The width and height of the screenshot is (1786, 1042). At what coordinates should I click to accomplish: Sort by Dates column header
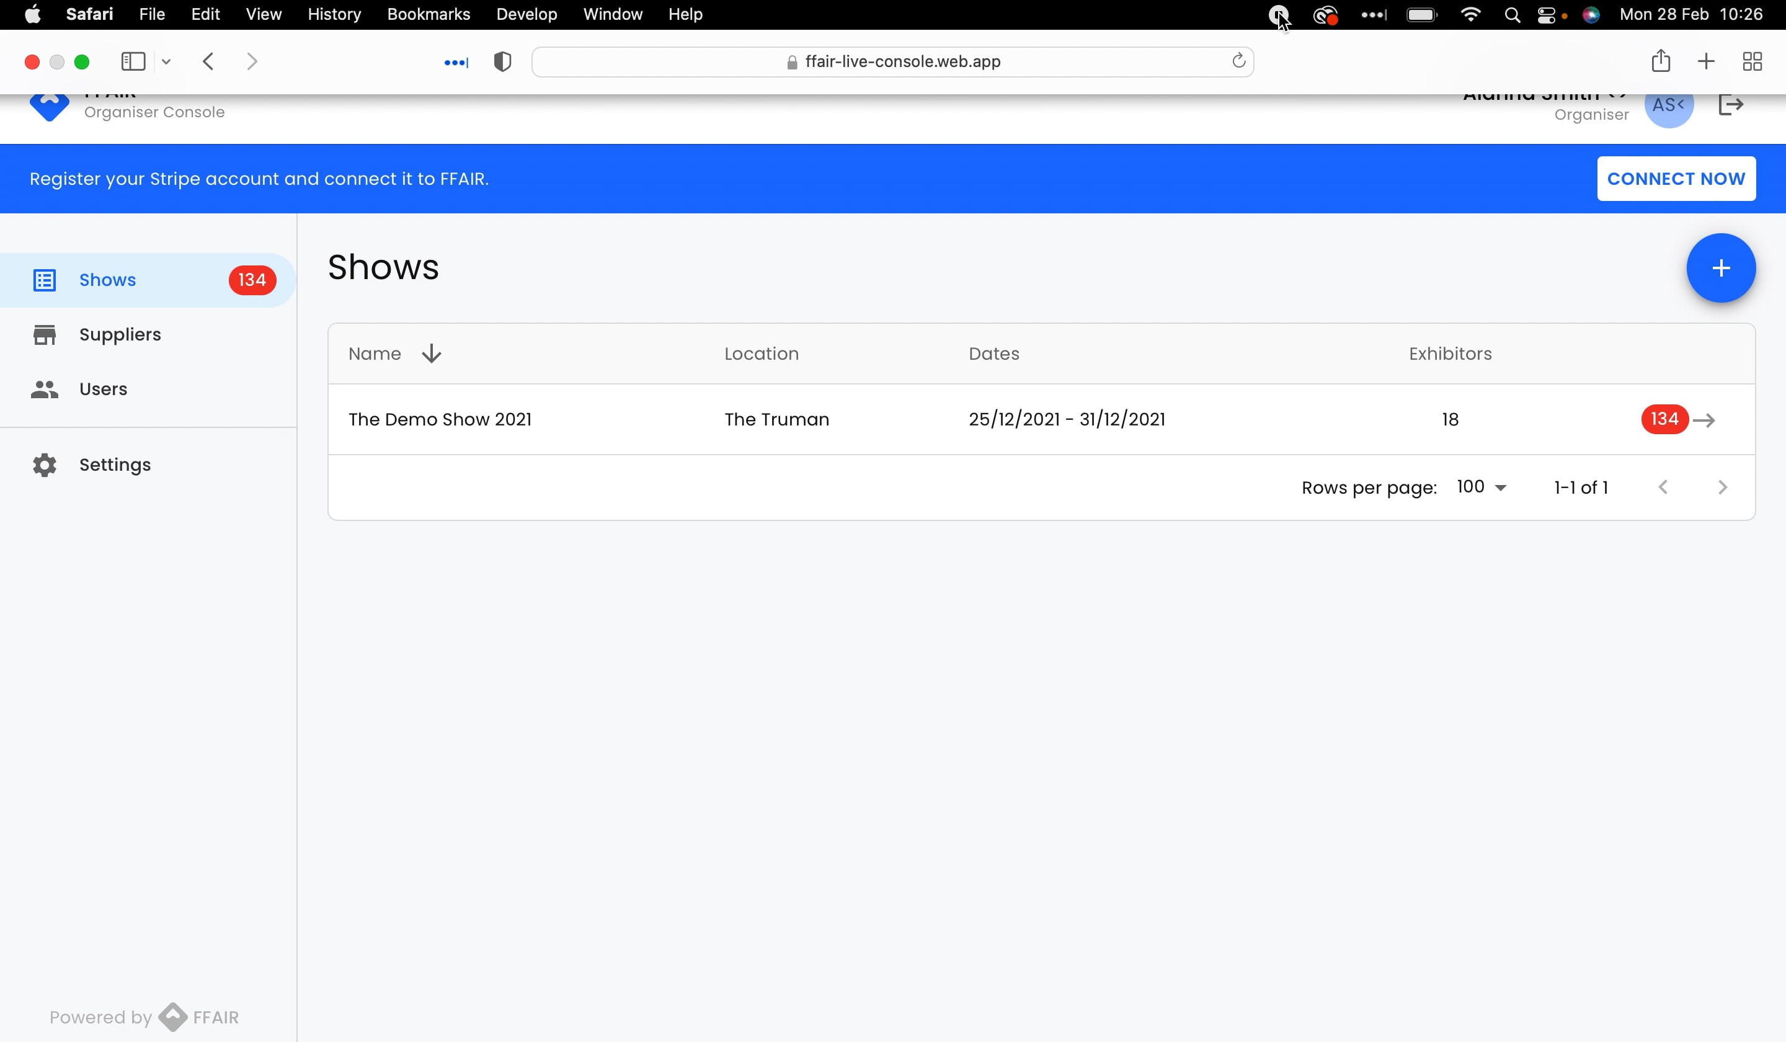(993, 354)
